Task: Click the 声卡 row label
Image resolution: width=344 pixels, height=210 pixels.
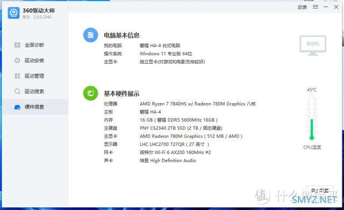Action: coord(109,161)
